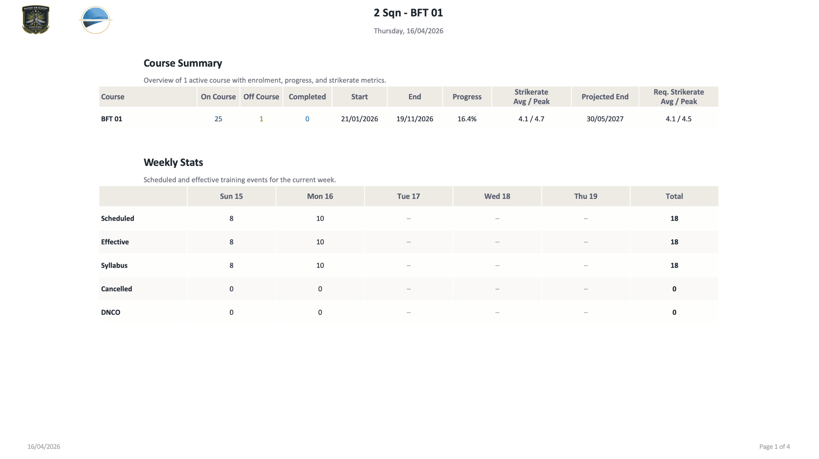Open the On Course count of 25
This screenshot has width=819, height=459.
pos(218,119)
